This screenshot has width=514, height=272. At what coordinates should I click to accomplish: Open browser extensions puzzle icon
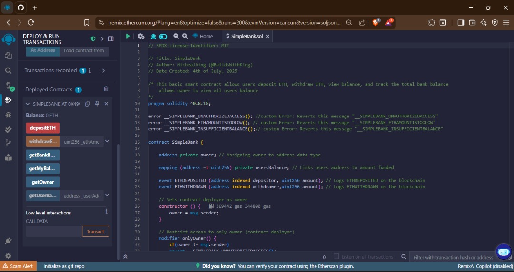[431, 23]
